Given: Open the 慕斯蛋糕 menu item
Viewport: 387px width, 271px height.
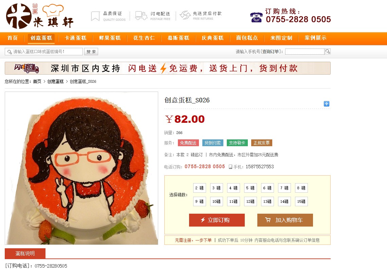Looking at the screenshot, I should 179,38.
